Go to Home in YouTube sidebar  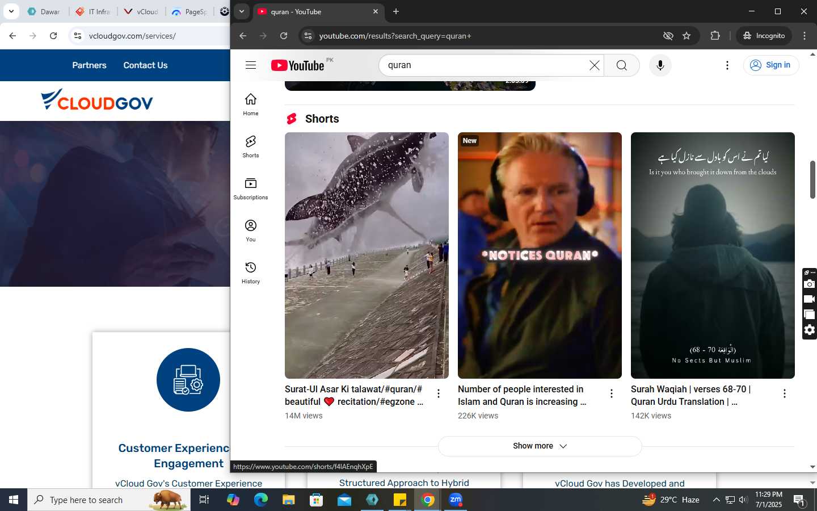(251, 104)
